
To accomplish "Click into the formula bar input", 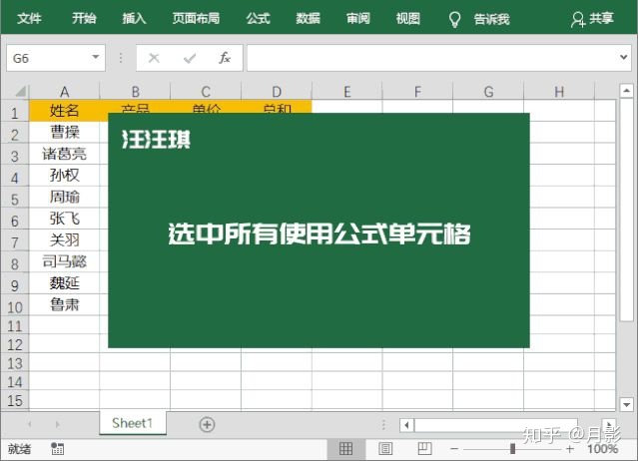I will pyautogui.click(x=433, y=58).
